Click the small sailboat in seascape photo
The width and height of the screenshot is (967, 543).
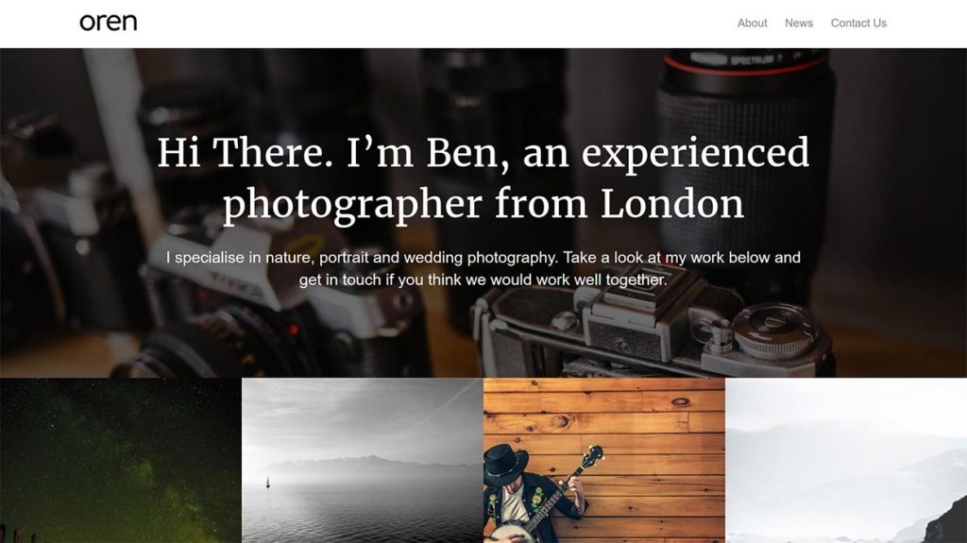(267, 482)
